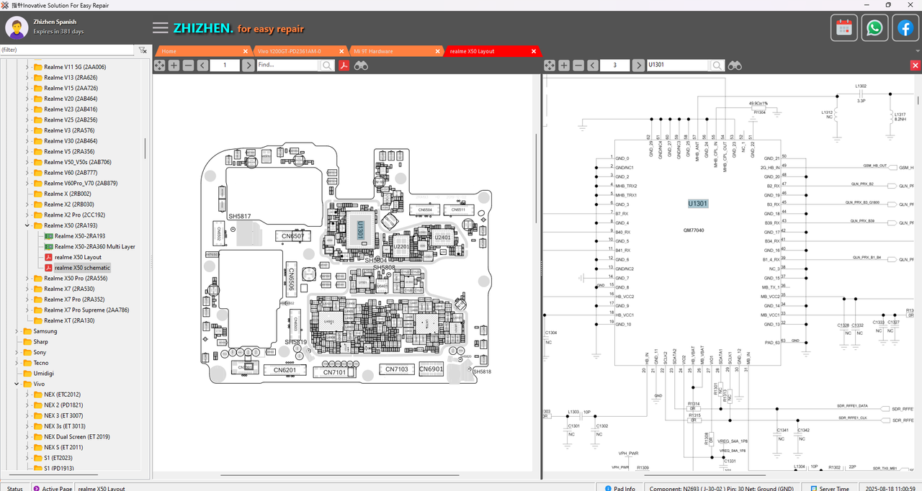Zoom out on the schematic pane
Viewport: 922px width, 491px height.
click(578, 66)
